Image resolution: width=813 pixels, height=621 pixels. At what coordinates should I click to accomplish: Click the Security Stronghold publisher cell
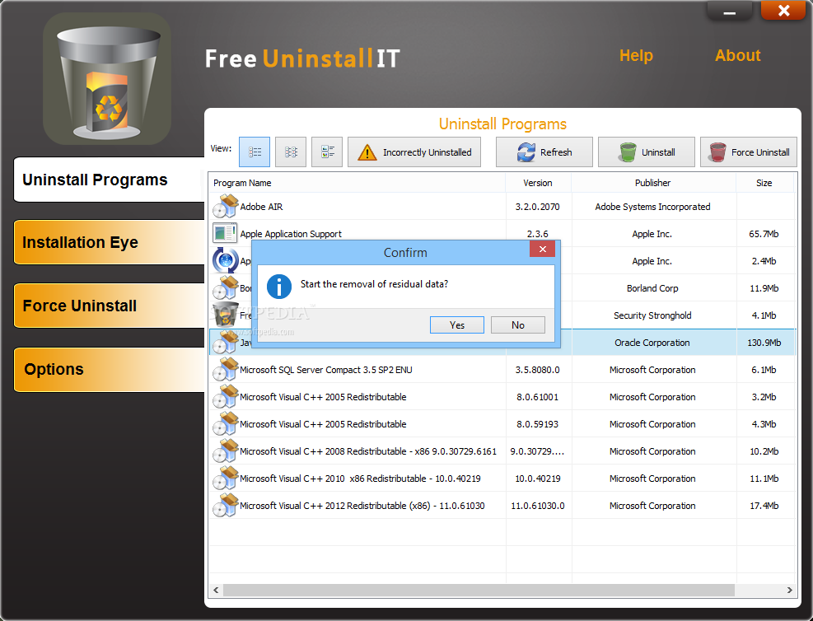point(652,315)
